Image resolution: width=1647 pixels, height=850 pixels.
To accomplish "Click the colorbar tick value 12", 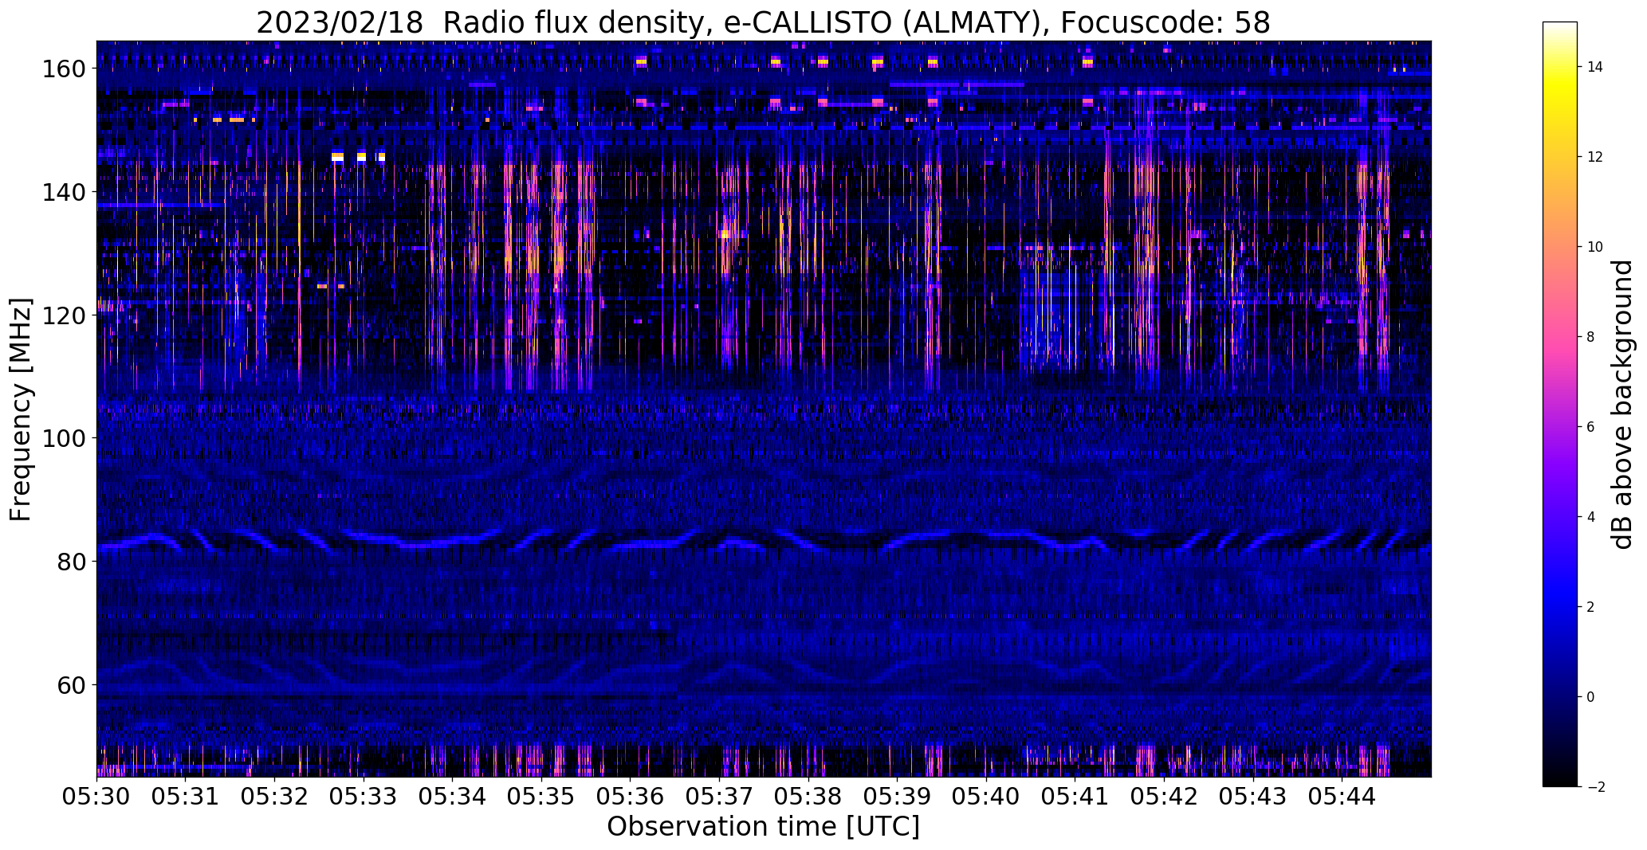I will pos(1594,157).
